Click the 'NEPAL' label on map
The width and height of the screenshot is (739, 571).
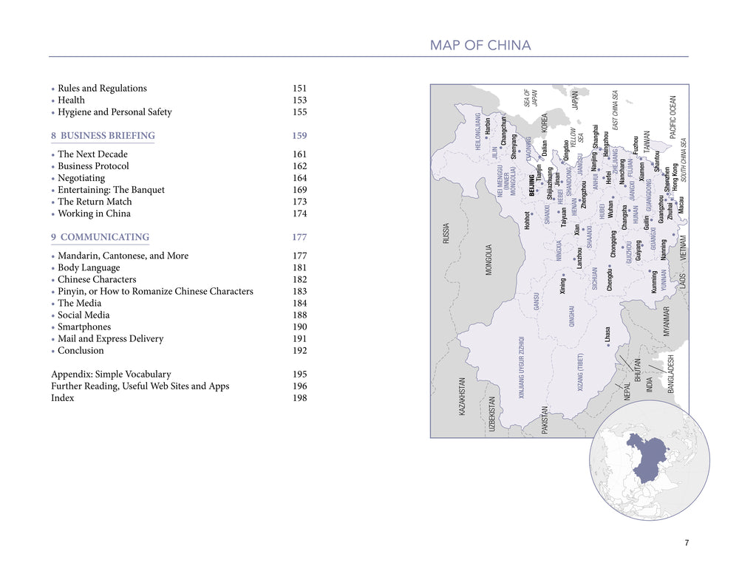point(627,391)
